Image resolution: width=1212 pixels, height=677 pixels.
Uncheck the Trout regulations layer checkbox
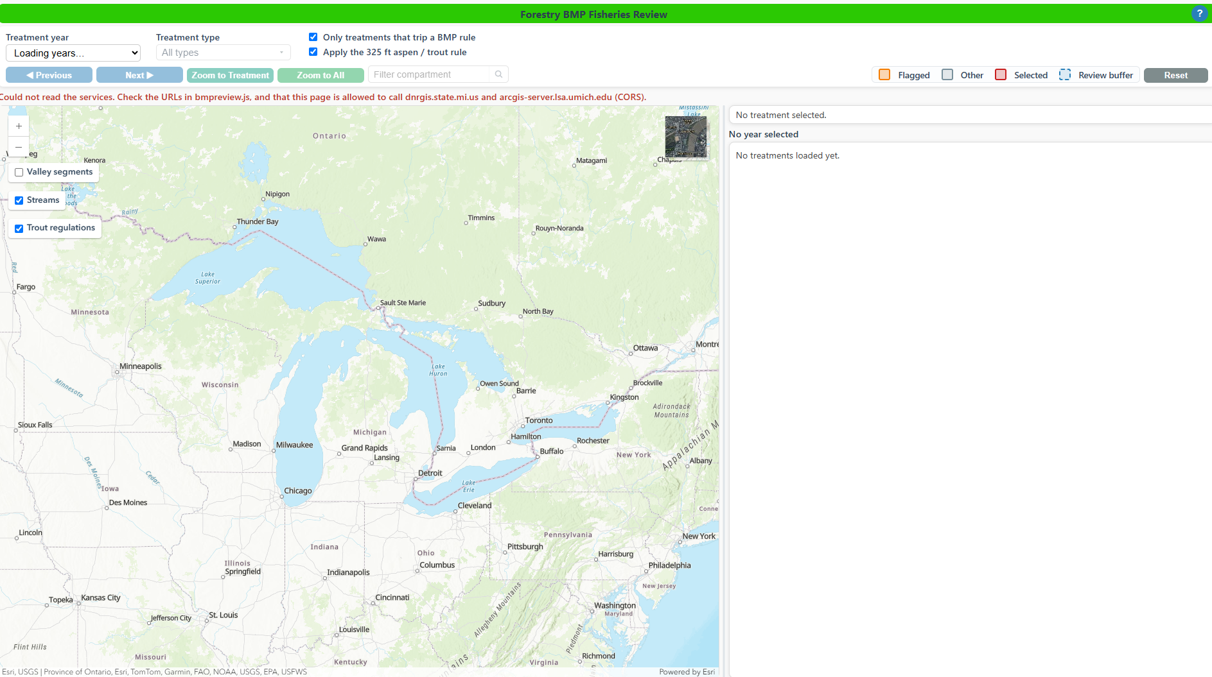point(19,228)
